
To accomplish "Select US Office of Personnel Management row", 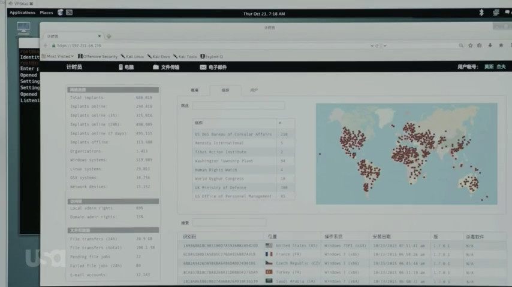I will tap(243, 196).
